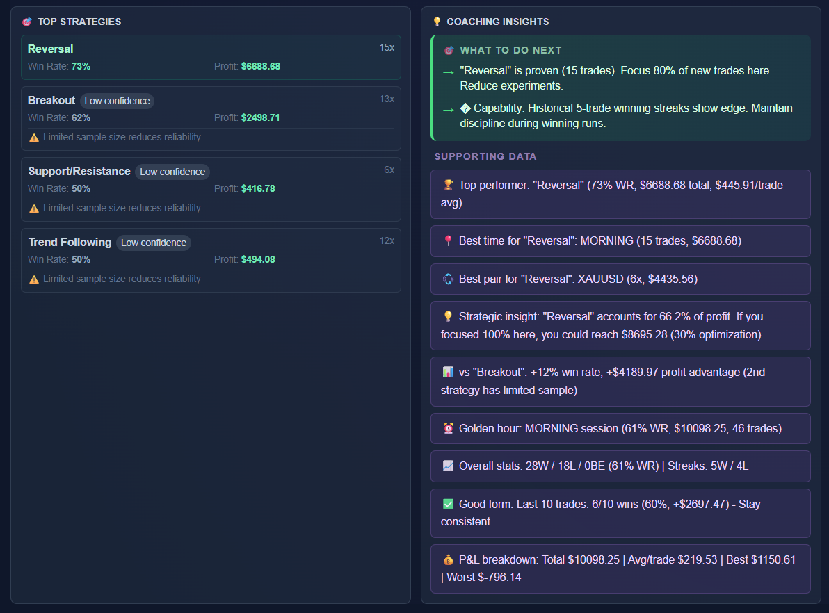
Task: Click the warning icon under Breakout strategy
Action: tap(34, 138)
